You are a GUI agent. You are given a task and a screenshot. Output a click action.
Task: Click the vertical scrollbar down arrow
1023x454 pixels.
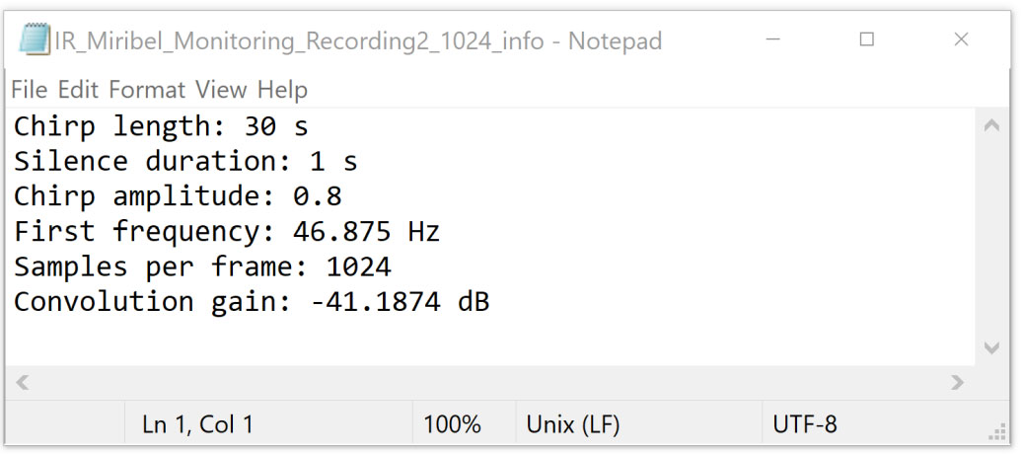991,347
